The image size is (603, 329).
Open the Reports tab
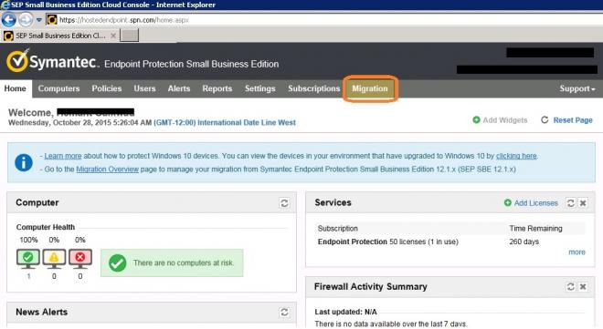pos(217,88)
